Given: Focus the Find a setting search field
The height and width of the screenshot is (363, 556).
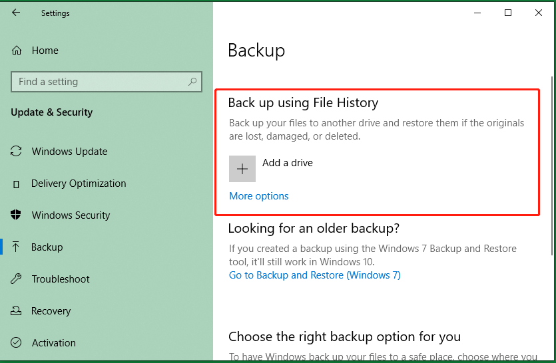Looking at the screenshot, I should [100, 82].
